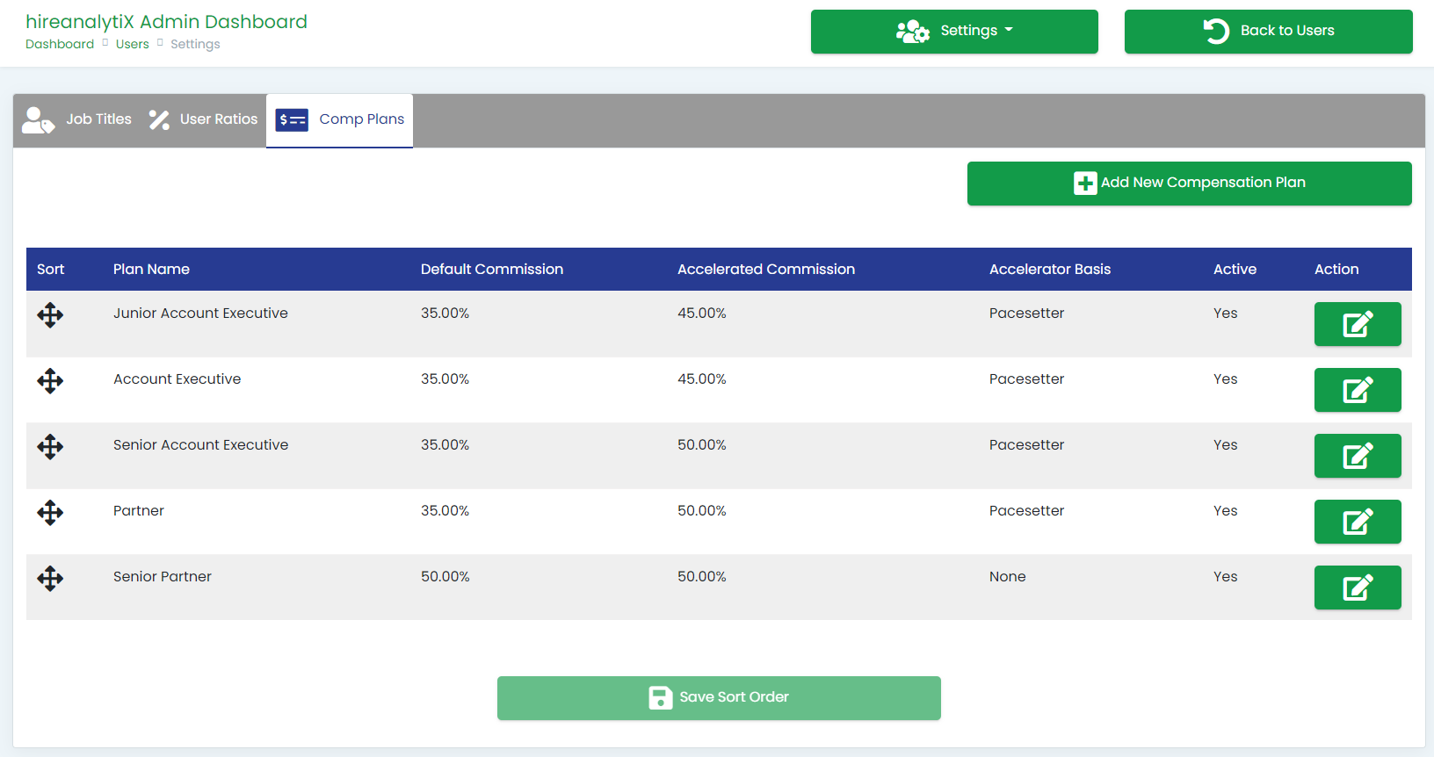Switch to the User Ratios tab
1434x757 pixels.
point(203,120)
